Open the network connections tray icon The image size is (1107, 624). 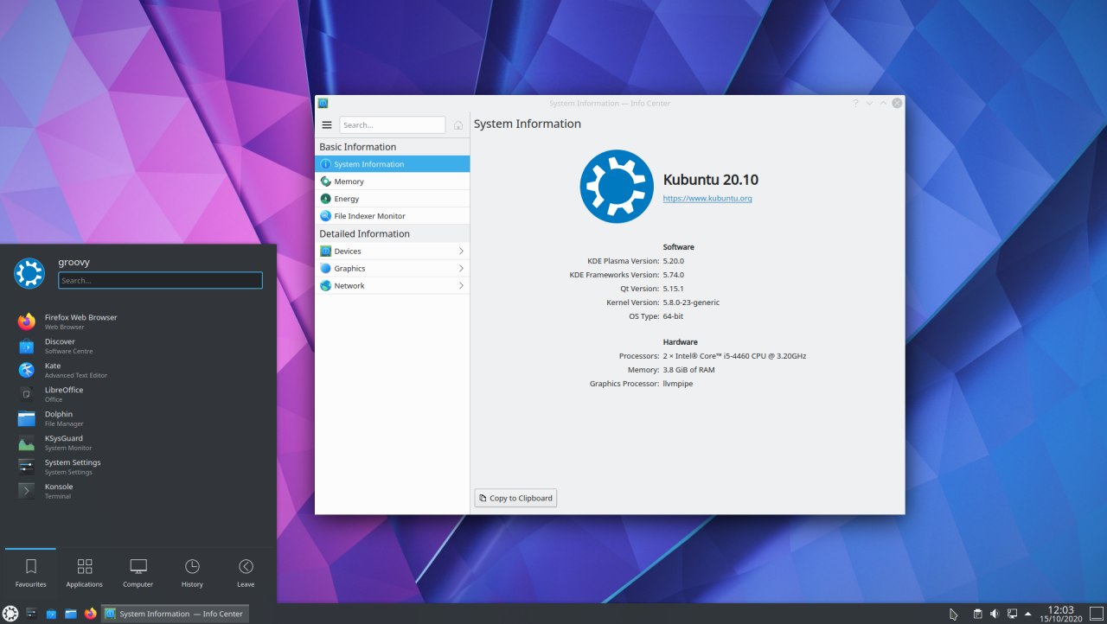[1012, 614]
